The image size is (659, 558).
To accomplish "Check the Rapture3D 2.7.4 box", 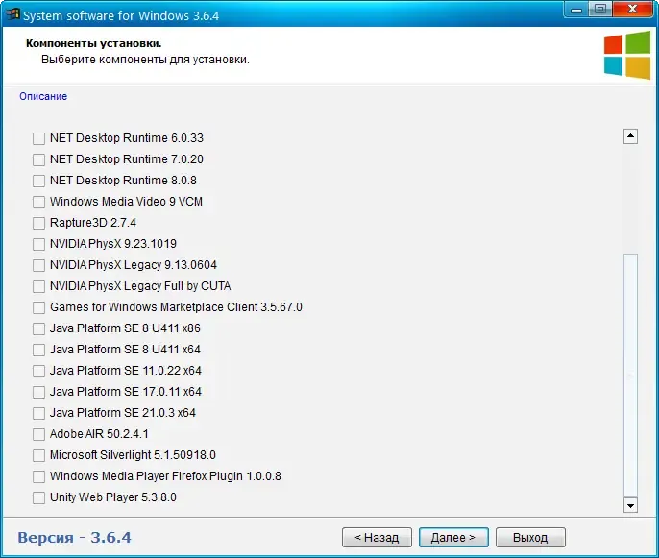I will [38, 223].
